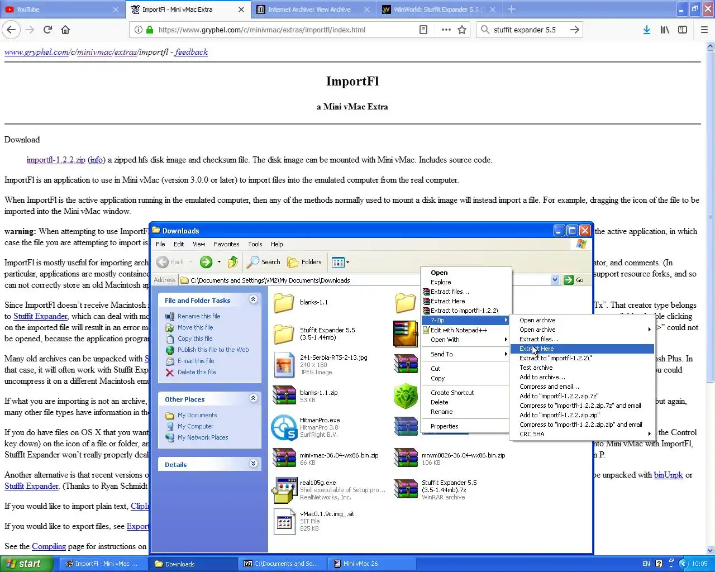Image resolution: width=715 pixels, height=572 pixels.
Task: Open the Firefox library icon
Action: (664, 30)
